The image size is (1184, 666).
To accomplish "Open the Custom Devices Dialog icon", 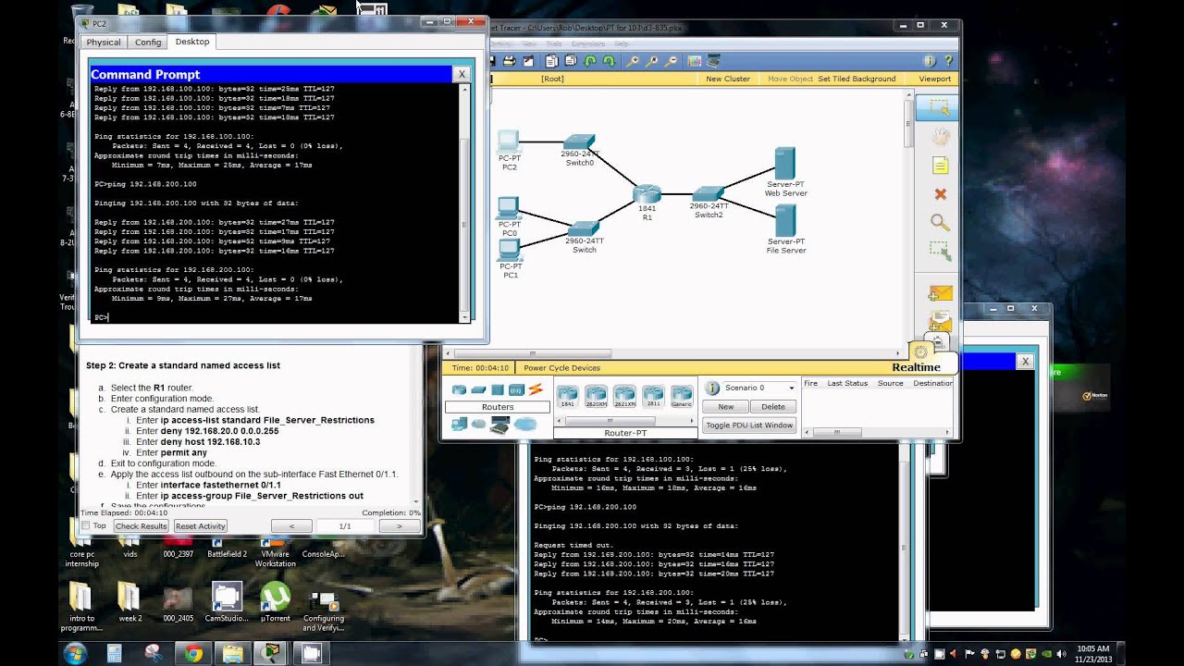I will click(x=713, y=61).
